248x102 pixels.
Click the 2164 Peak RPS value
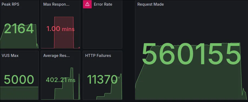tap(19, 29)
